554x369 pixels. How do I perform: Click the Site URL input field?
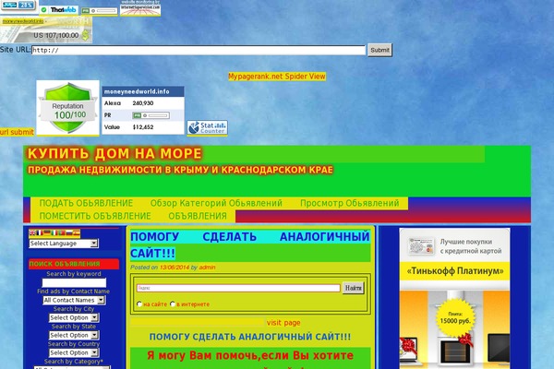click(x=199, y=50)
